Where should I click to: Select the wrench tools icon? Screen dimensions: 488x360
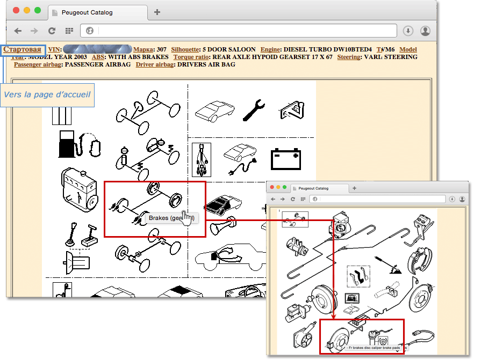point(254,110)
